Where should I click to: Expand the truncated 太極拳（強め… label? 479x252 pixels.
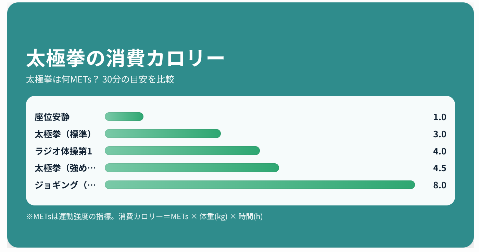pos(65,168)
